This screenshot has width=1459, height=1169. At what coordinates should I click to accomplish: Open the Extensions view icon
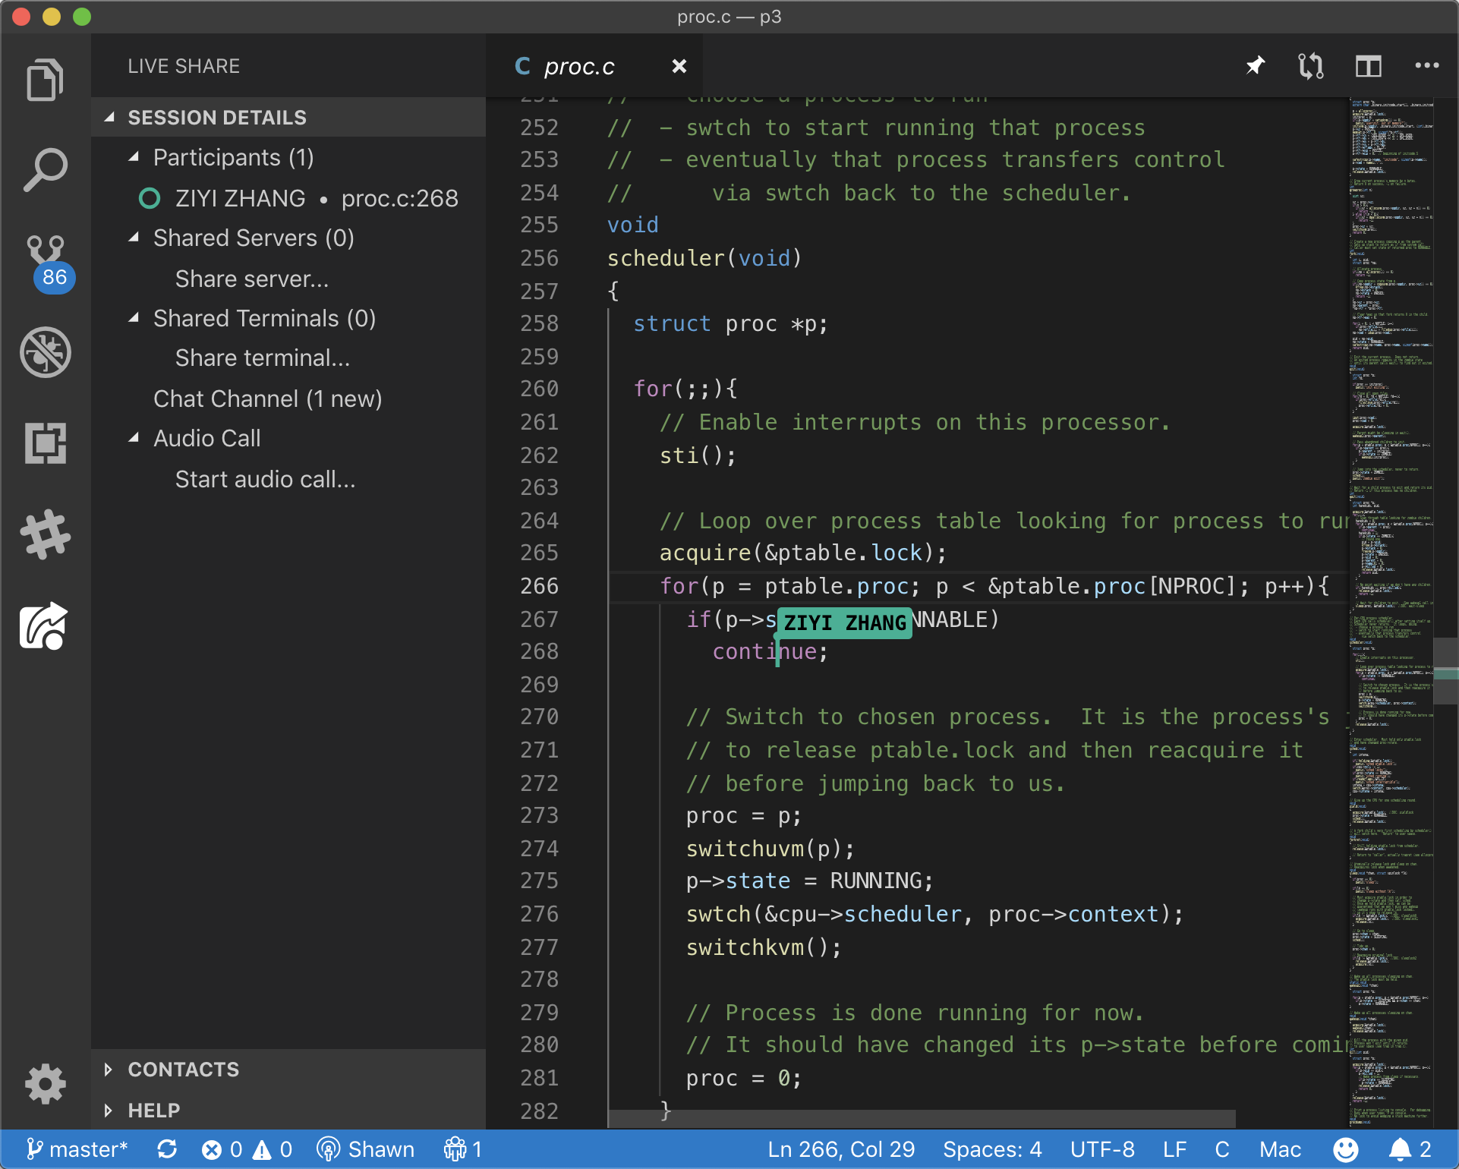tap(45, 443)
